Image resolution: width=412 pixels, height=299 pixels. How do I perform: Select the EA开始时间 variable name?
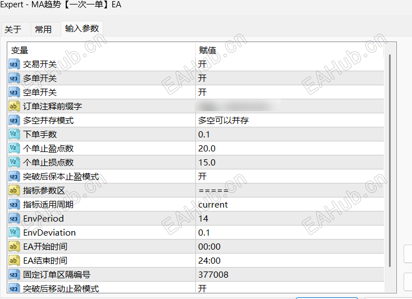45,247
